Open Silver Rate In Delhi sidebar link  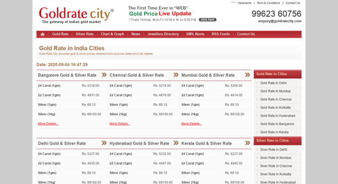[274, 150]
